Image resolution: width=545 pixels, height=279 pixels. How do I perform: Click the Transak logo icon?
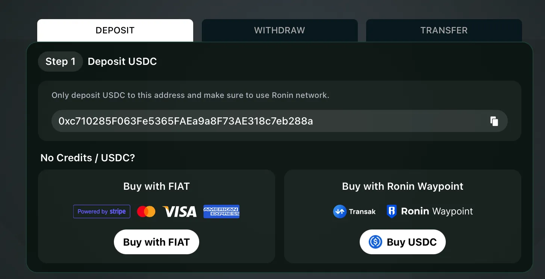coord(340,211)
